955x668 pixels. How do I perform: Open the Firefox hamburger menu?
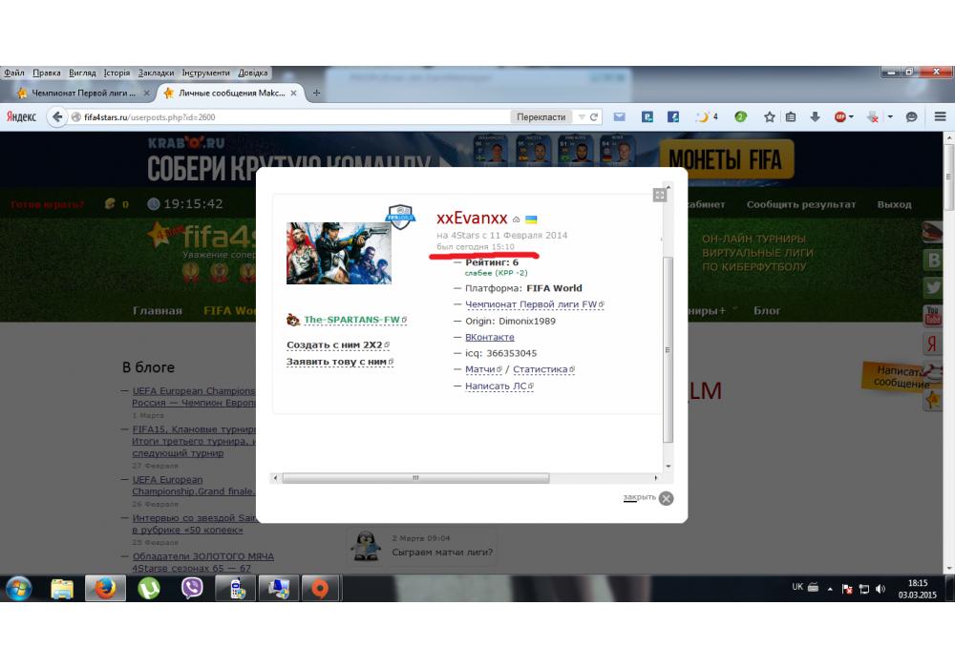coord(940,116)
